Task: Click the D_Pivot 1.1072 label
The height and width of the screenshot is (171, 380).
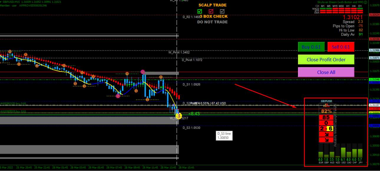Action: (192, 60)
